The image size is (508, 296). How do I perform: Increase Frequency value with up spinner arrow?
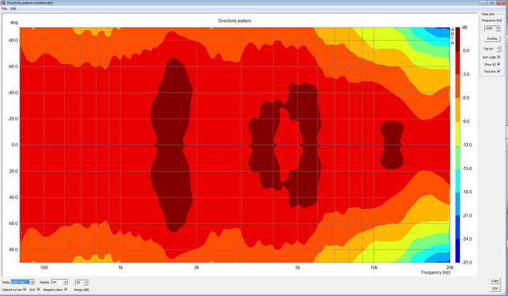point(498,27)
